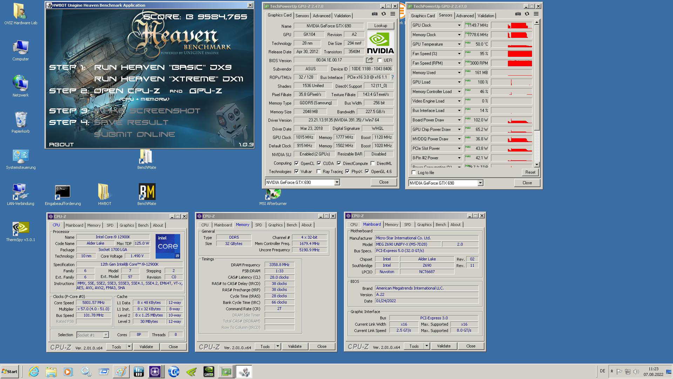The width and height of the screenshot is (673, 379).
Task: Open the GPU Load sensor dropdown
Action: click(x=459, y=82)
